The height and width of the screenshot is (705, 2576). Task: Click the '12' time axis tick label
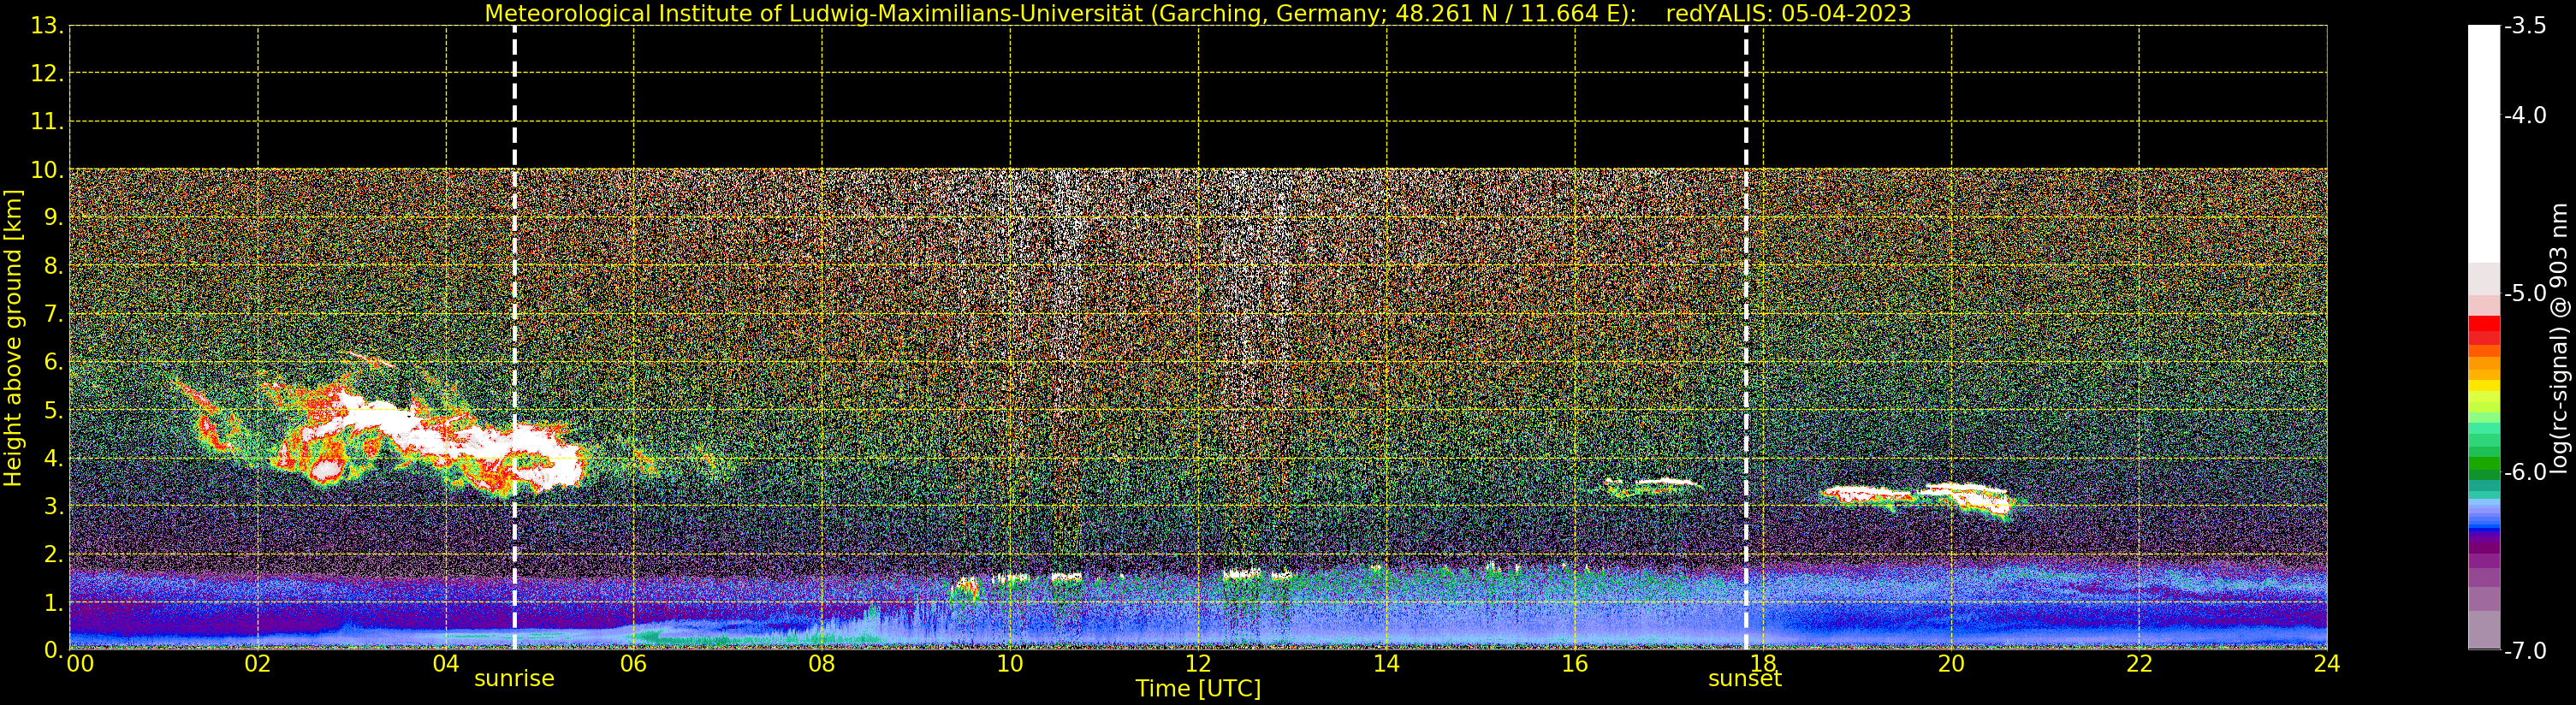(1198, 664)
